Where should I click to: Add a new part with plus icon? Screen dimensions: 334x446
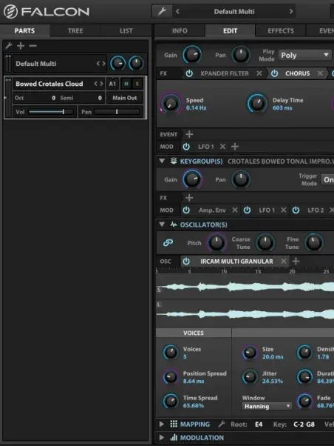coord(21,45)
